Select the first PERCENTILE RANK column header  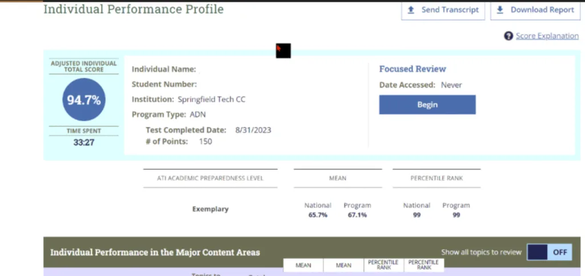[383, 266]
